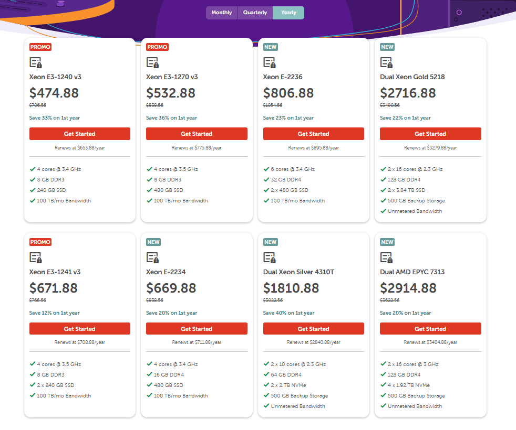
Task: Click the NEW badge on Dual AMD EPYC 7313
Action: coord(387,242)
